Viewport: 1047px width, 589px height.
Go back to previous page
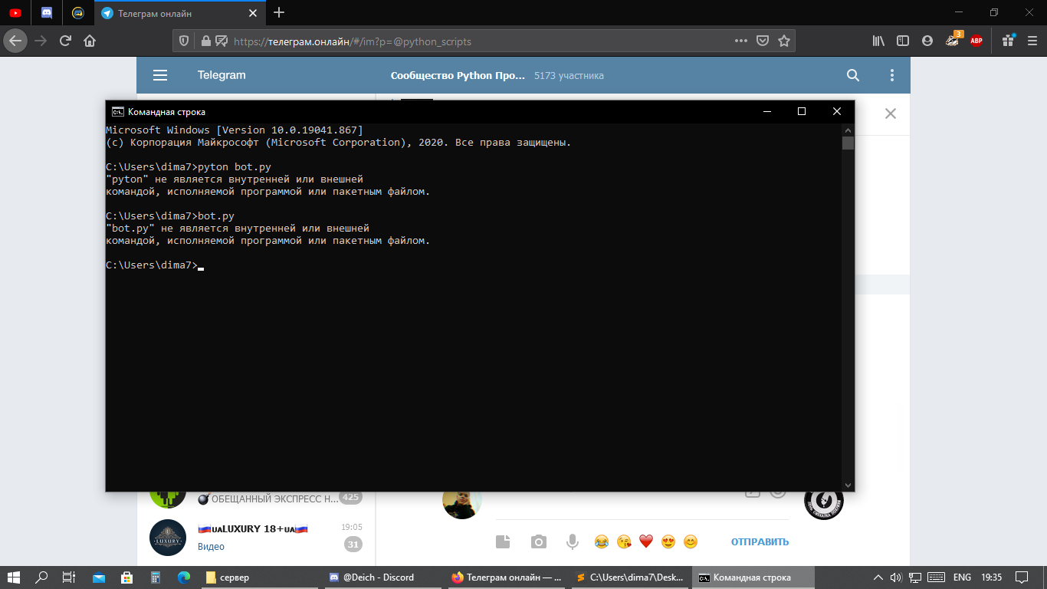click(16, 41)
